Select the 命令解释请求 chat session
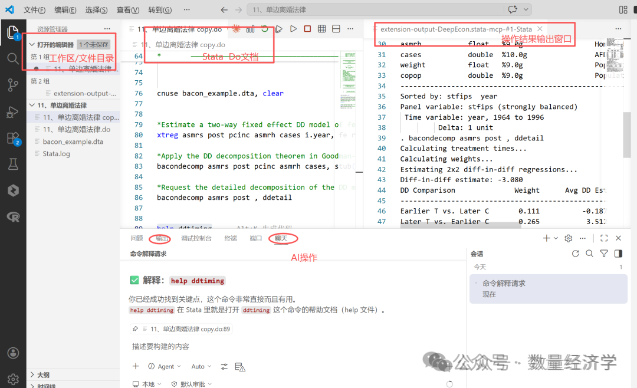637x388 pixels. [549, 289]
